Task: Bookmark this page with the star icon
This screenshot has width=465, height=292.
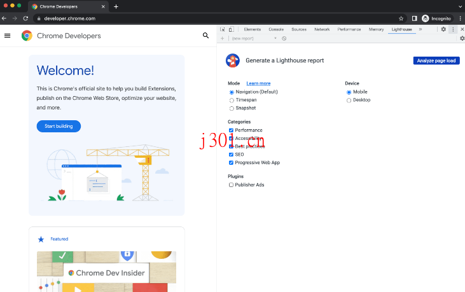Action: click(x=401, y=18)
